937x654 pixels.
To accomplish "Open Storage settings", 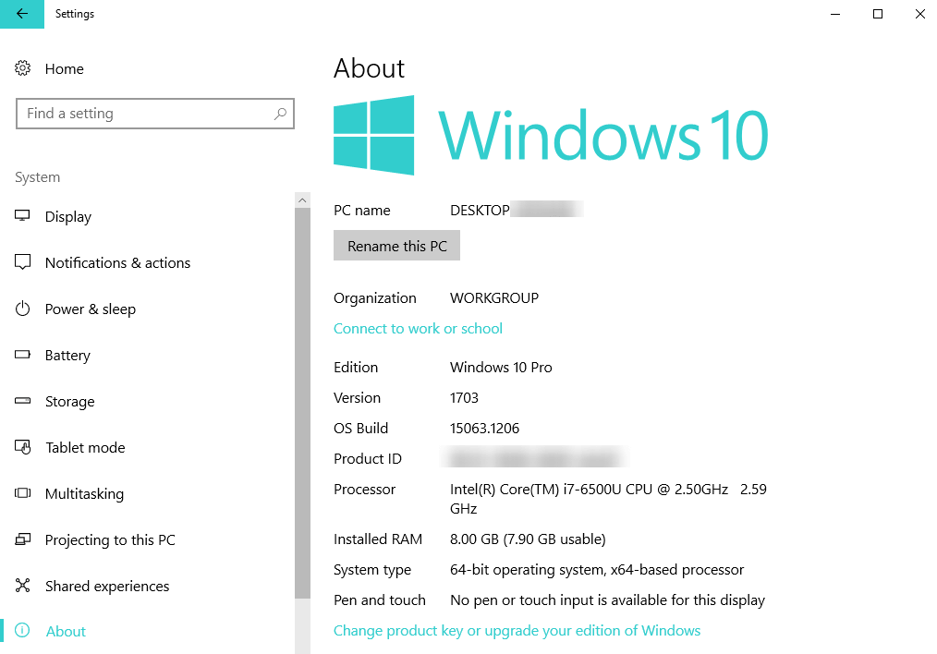I will [70, 401].
